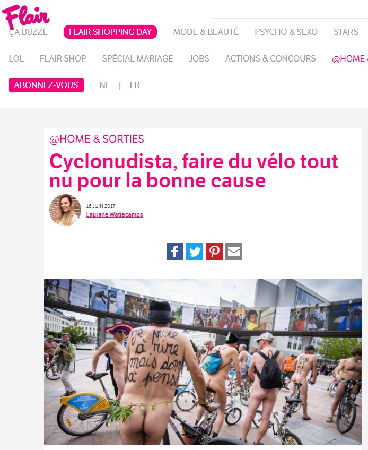This screenshot has height=450, width=368.
Task: Click the Flair logo
Action: click(x=26, y=16)
